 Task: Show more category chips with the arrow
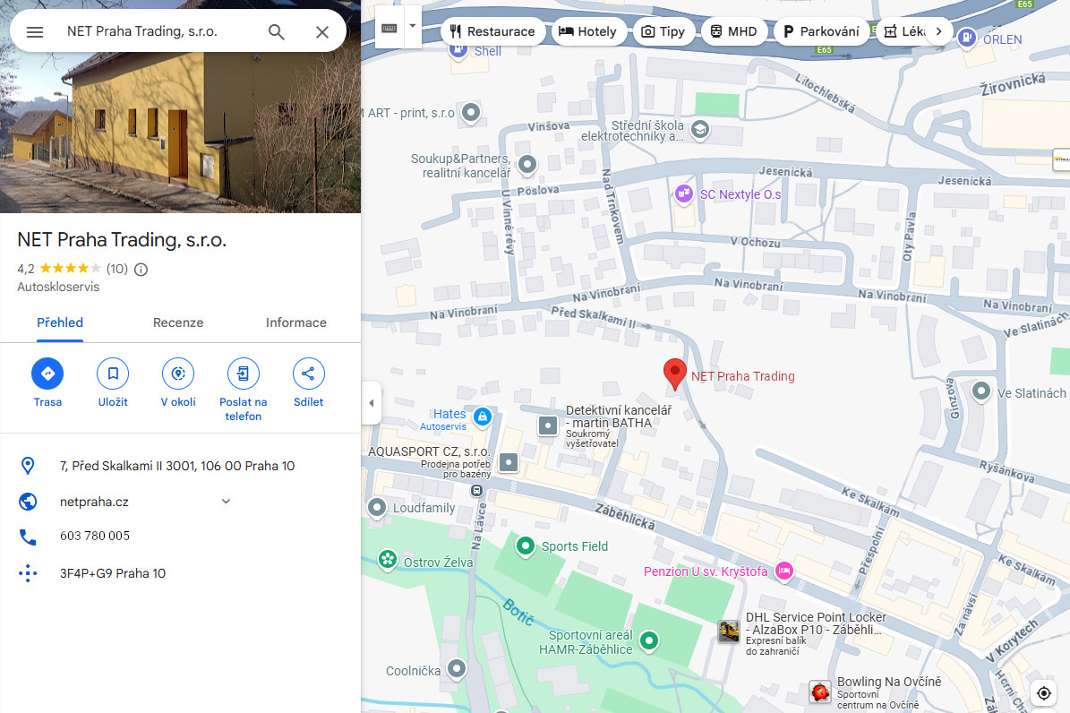[x=938, y=31]
